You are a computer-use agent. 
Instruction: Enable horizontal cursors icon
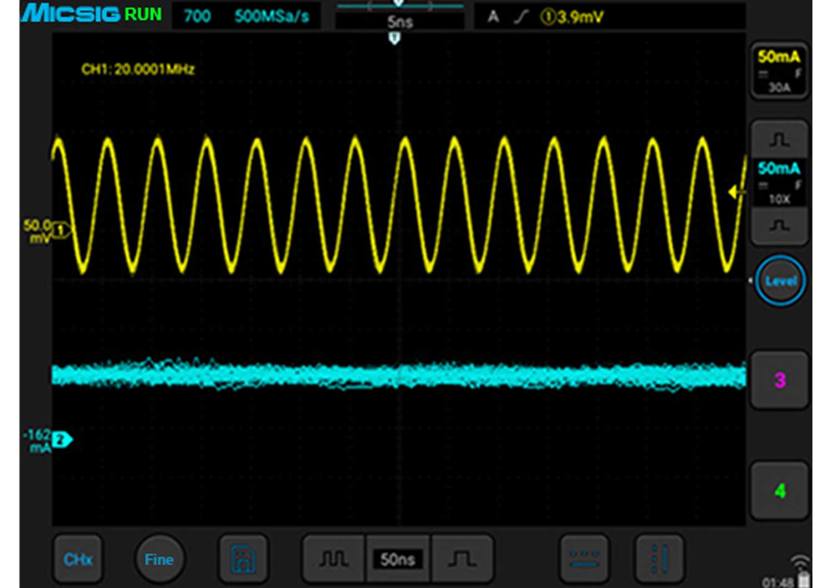coord(584,559)
